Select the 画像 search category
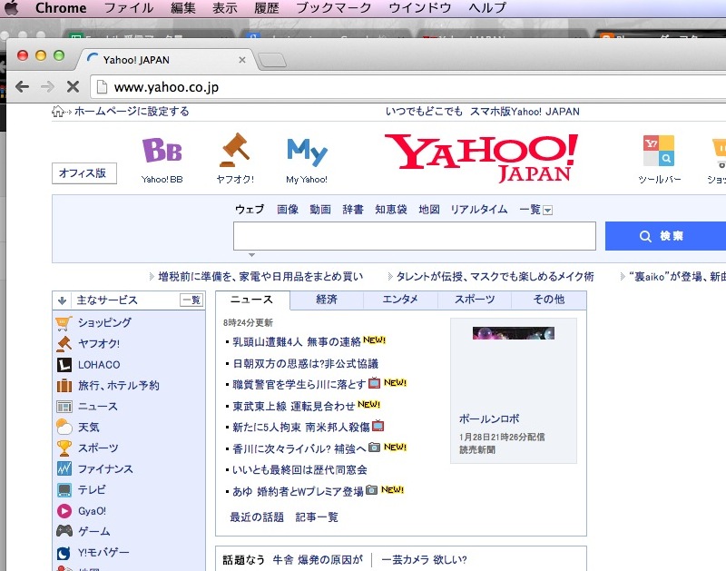 pyautogui.click(x=288, y=210)
